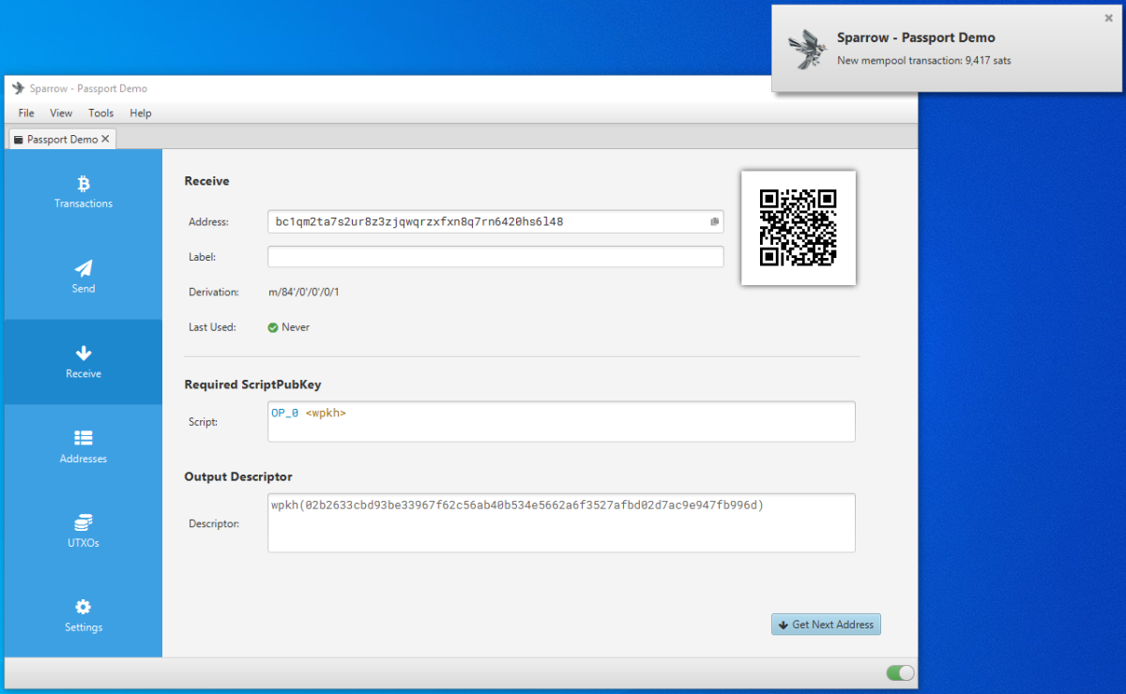Open the Addresses list section
This screenshot has height=694, width=1126.
point(84,447)
